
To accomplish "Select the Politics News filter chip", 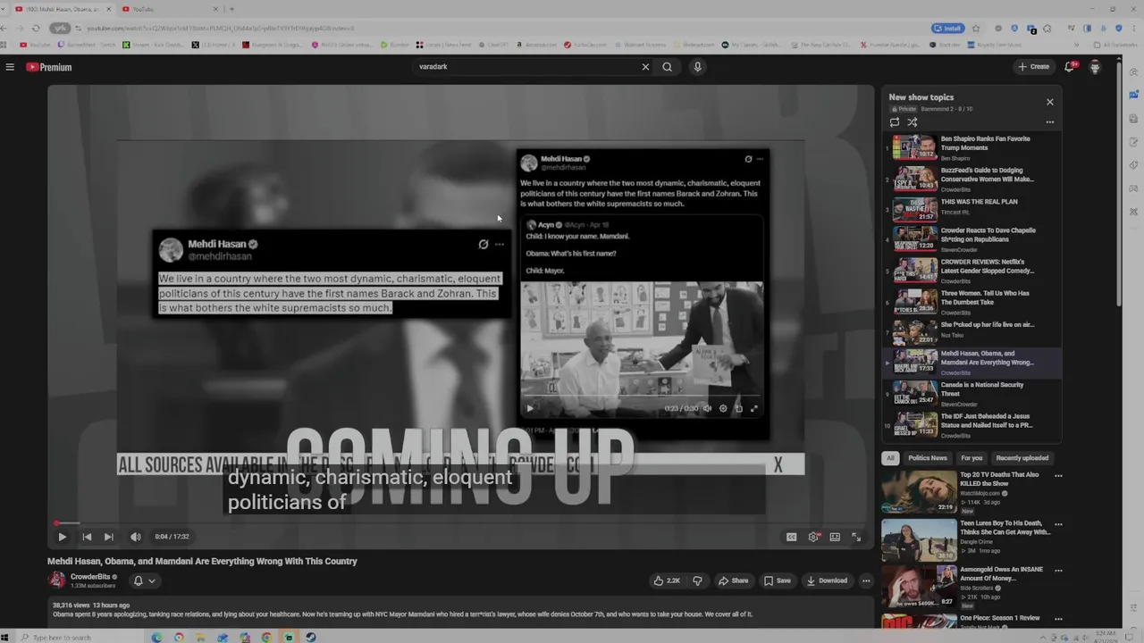I will [928, 458].
